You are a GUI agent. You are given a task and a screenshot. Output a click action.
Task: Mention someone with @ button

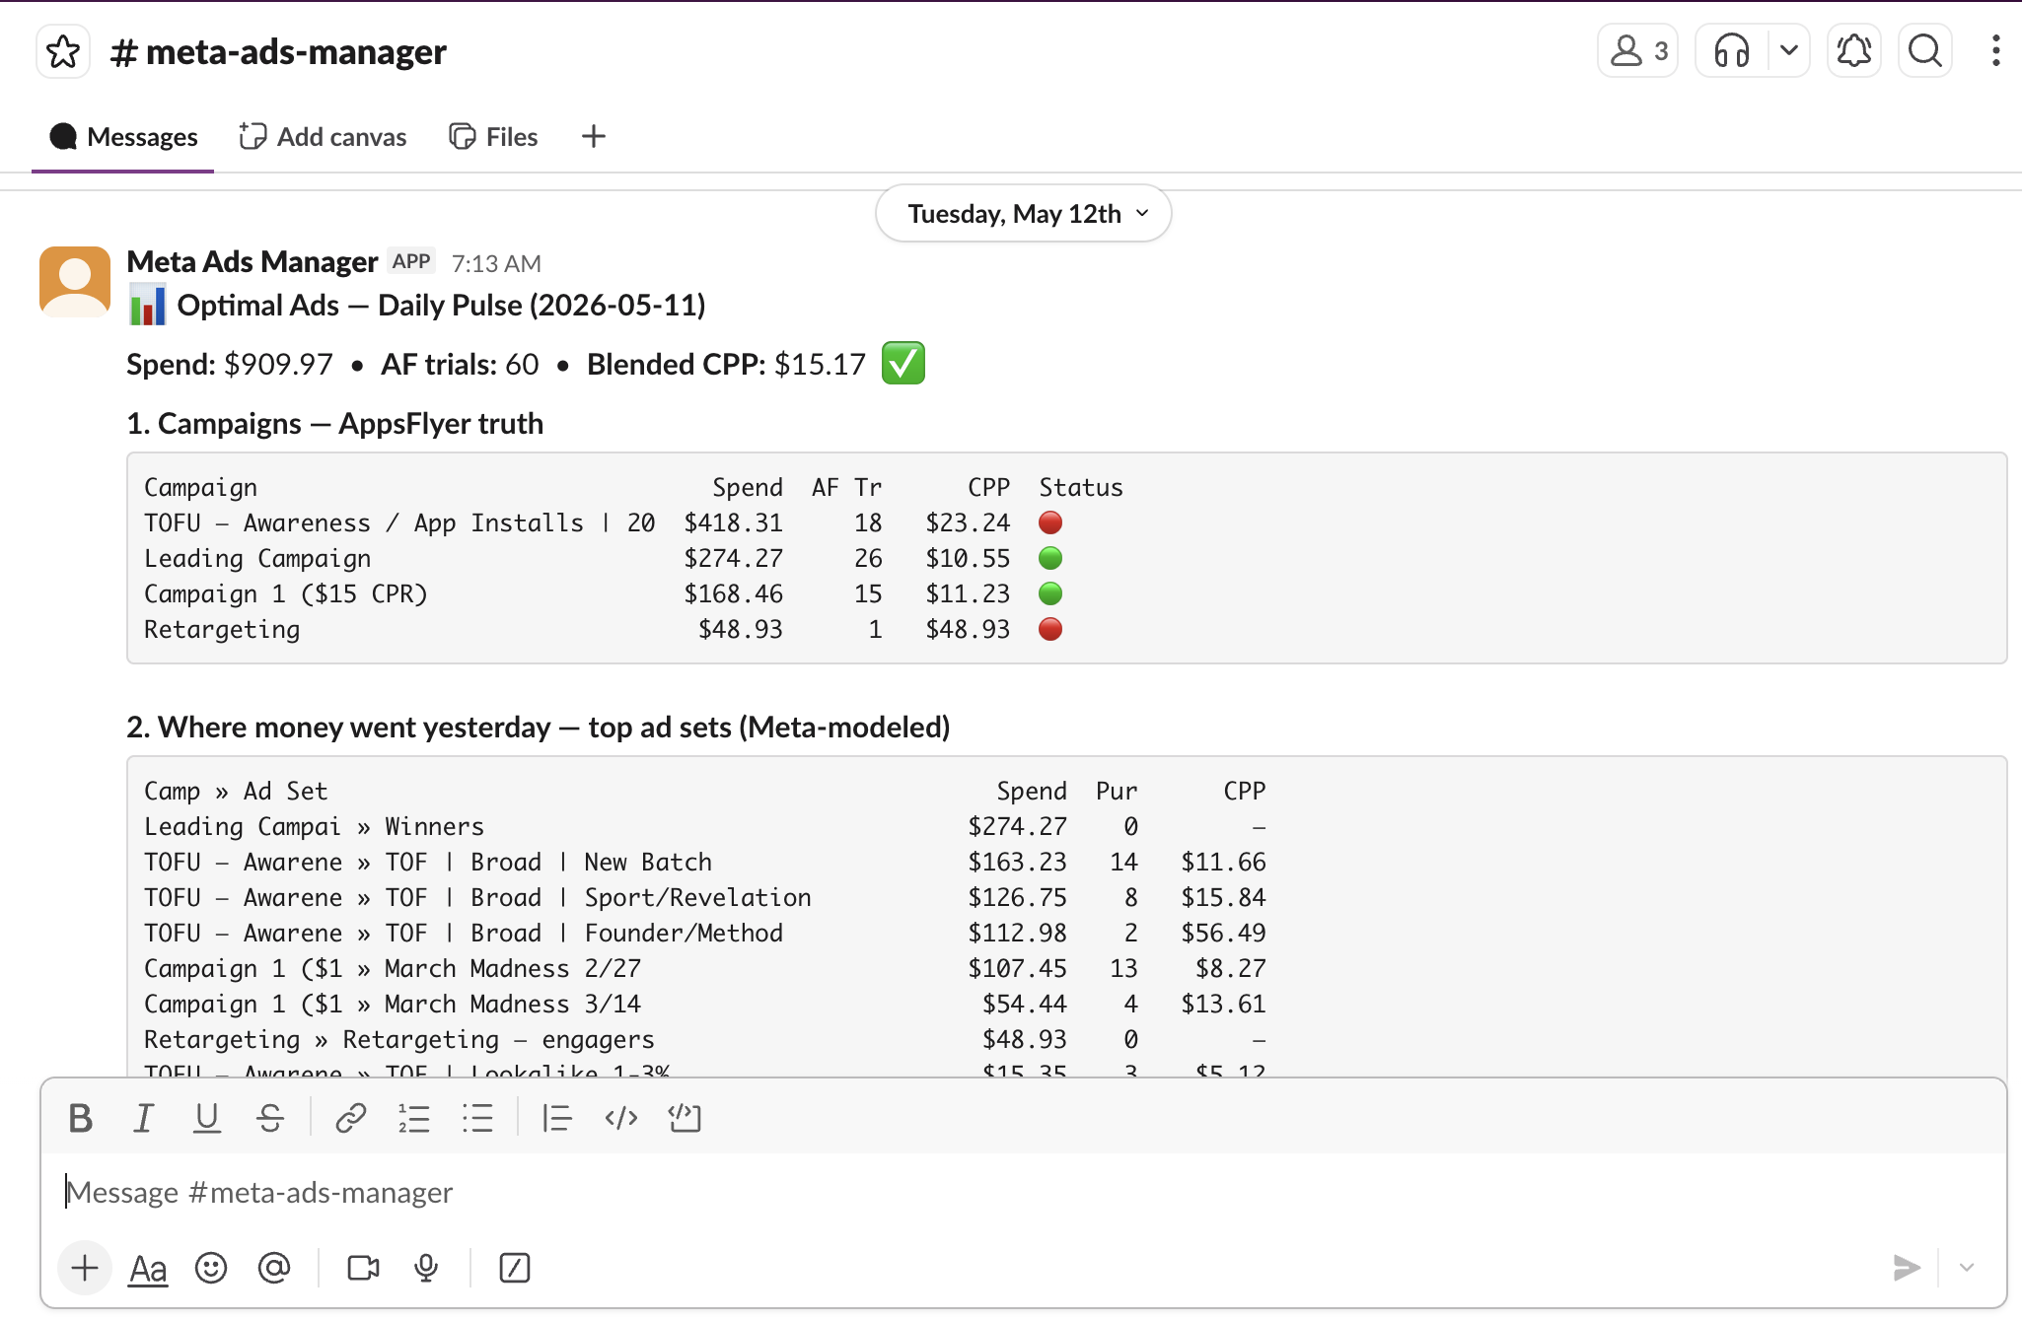click(274, 1268)
